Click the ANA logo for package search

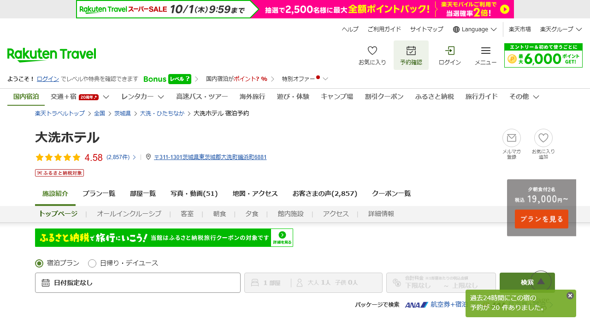click(x=417, y=305)
